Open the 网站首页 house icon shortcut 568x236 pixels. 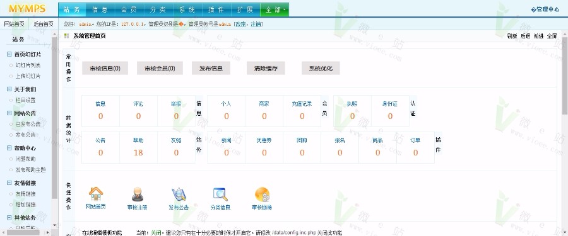coord(96,194)
